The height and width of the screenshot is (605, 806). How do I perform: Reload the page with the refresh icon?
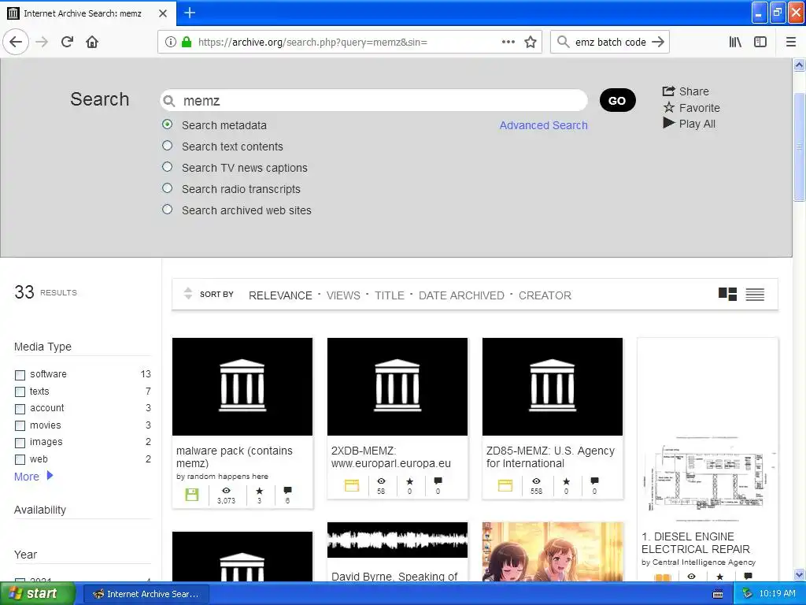click(x=67, y=42)
